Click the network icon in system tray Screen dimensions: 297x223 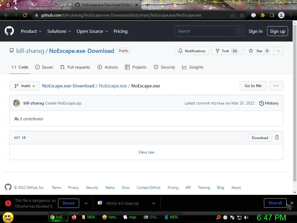click(x=239, y=217)
